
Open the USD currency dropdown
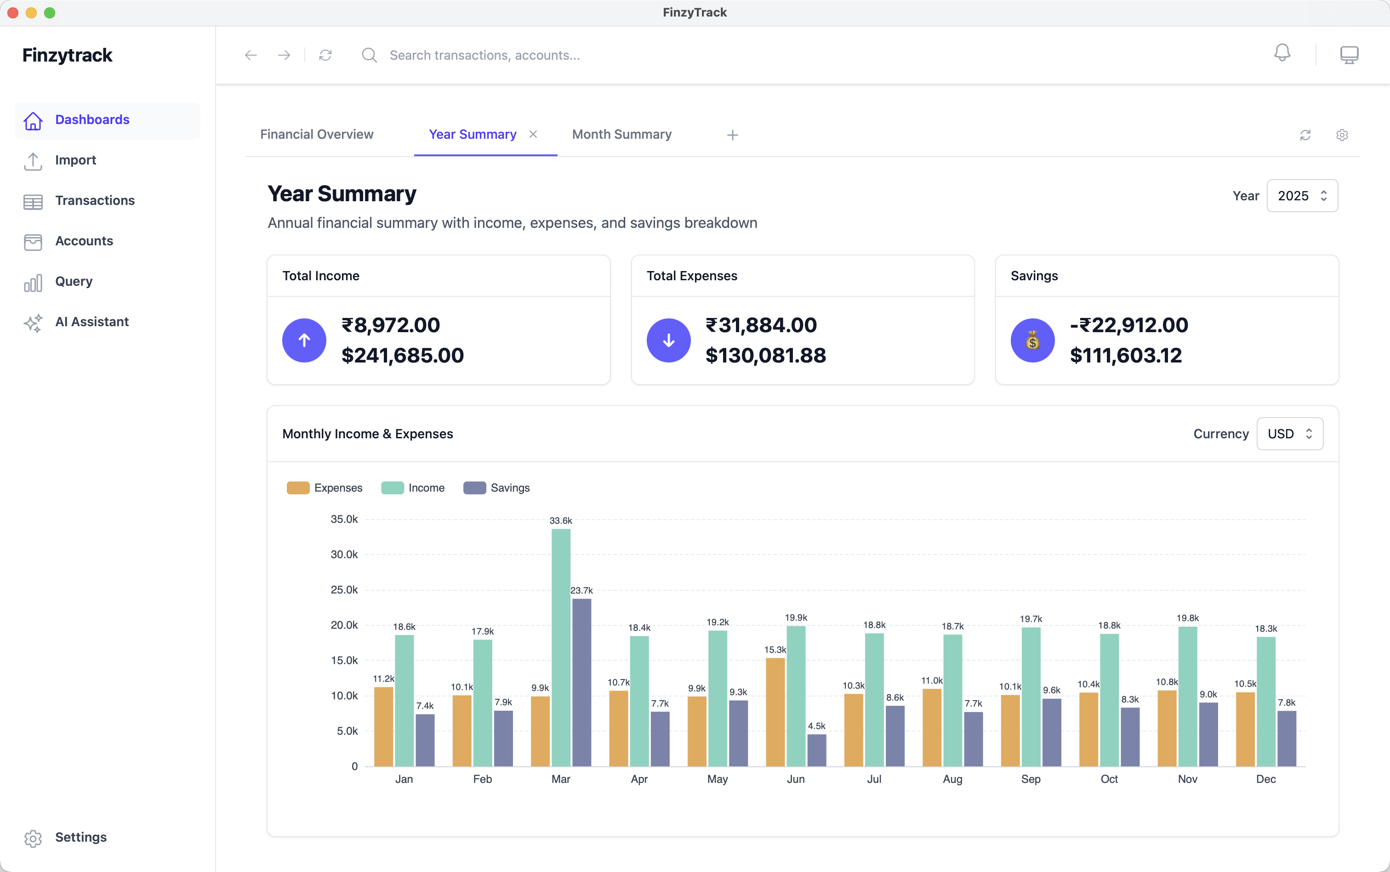click(1290, 434)
